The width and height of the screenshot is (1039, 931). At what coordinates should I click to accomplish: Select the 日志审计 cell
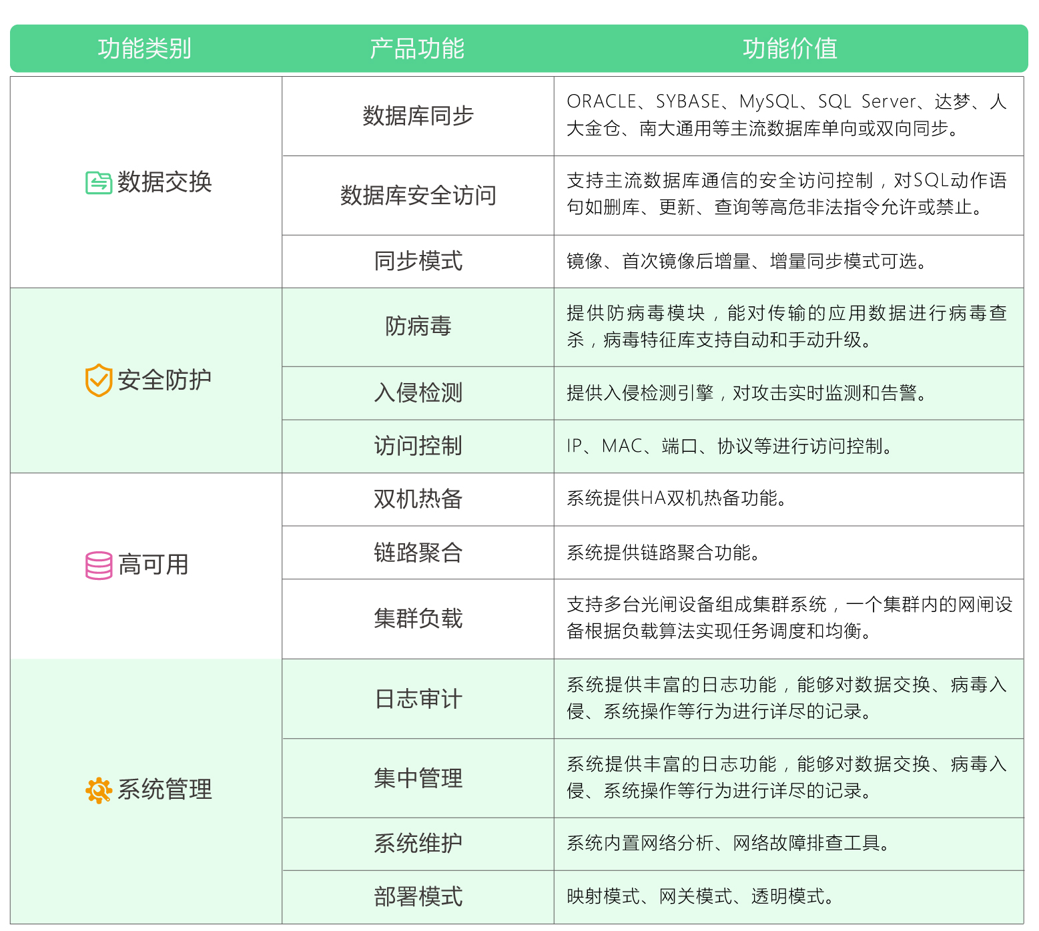(418, 699)
